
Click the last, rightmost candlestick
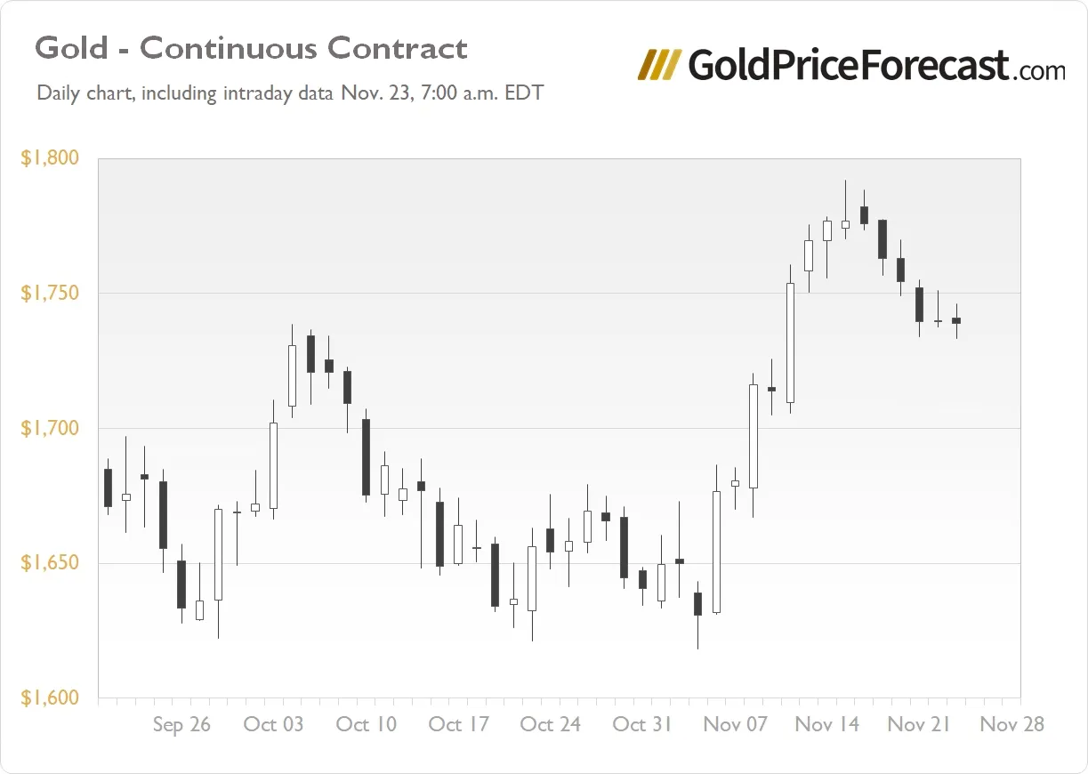click(x=956, y=320)
